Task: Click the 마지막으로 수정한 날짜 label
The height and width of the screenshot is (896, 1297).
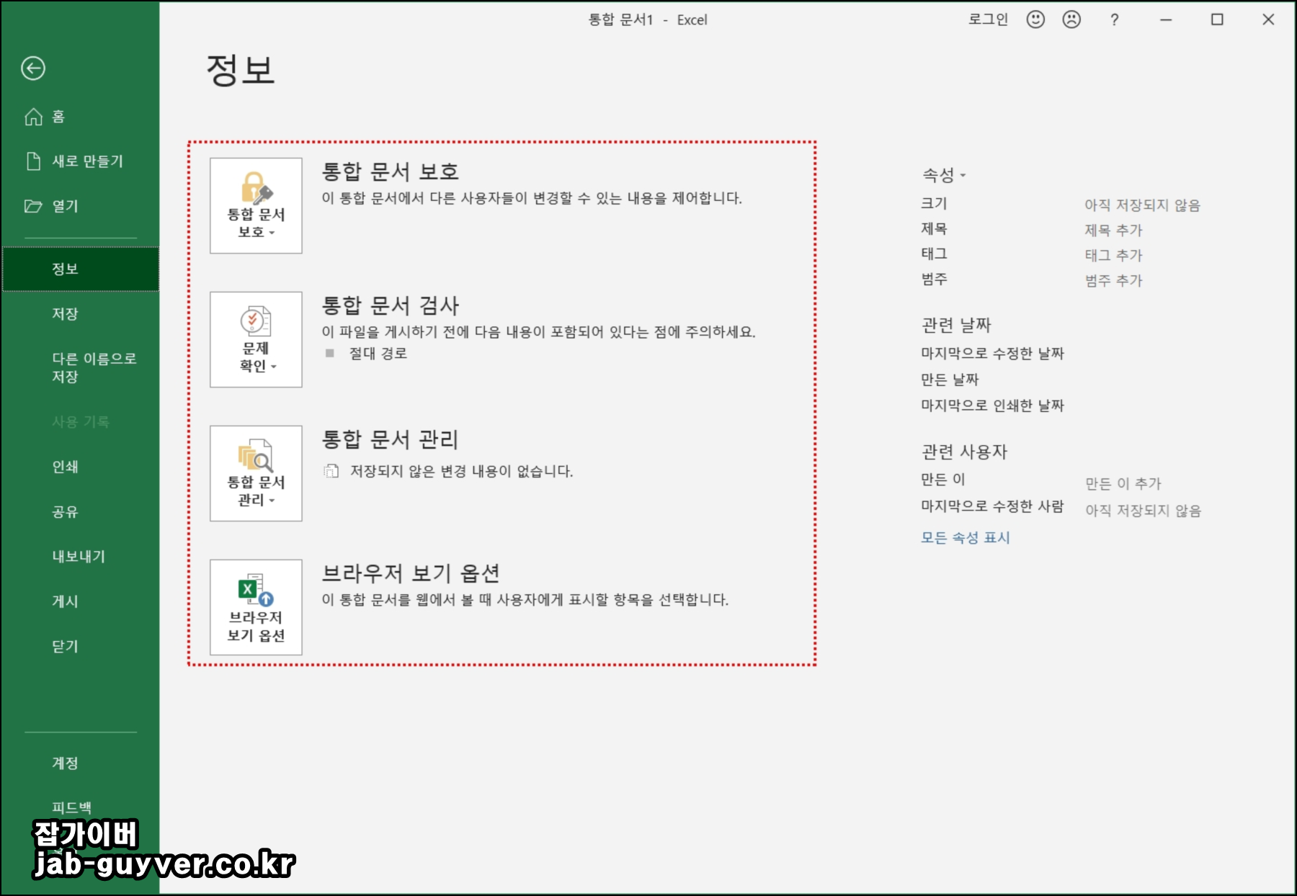Action: (992, 354)
